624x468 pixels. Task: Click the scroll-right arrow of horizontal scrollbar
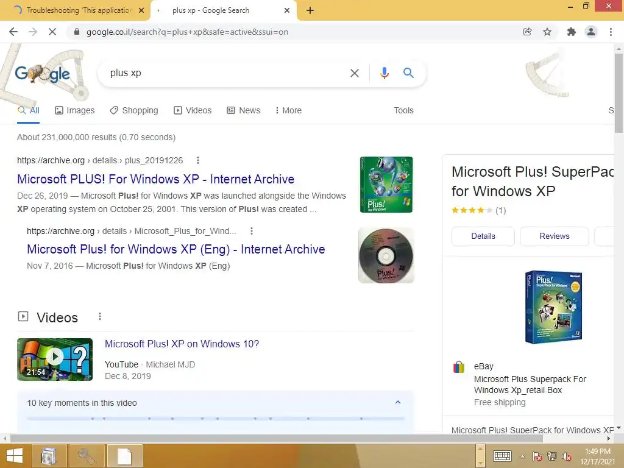[x=609, y=438]
